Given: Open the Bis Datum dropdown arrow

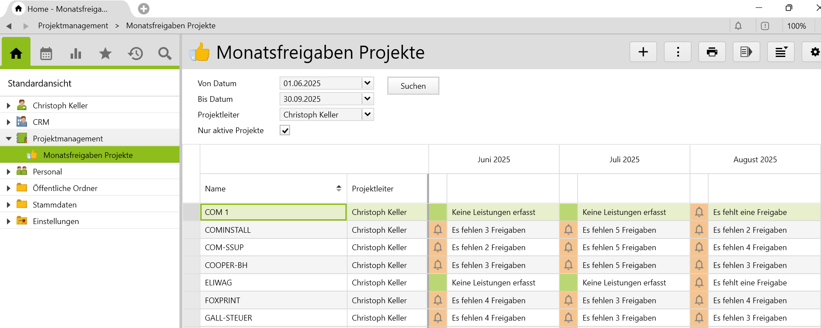Looking at the screenshot, I should (x=368, y=99).
